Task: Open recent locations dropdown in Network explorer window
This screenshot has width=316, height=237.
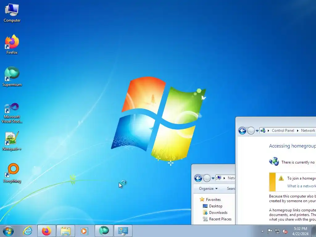Action: click(x=213, y=178)
